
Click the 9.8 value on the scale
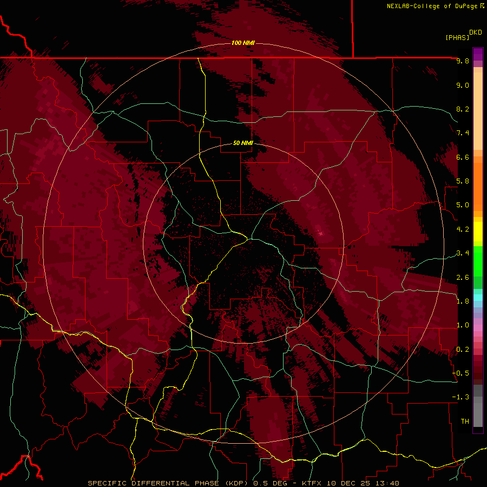coord(463,61)
